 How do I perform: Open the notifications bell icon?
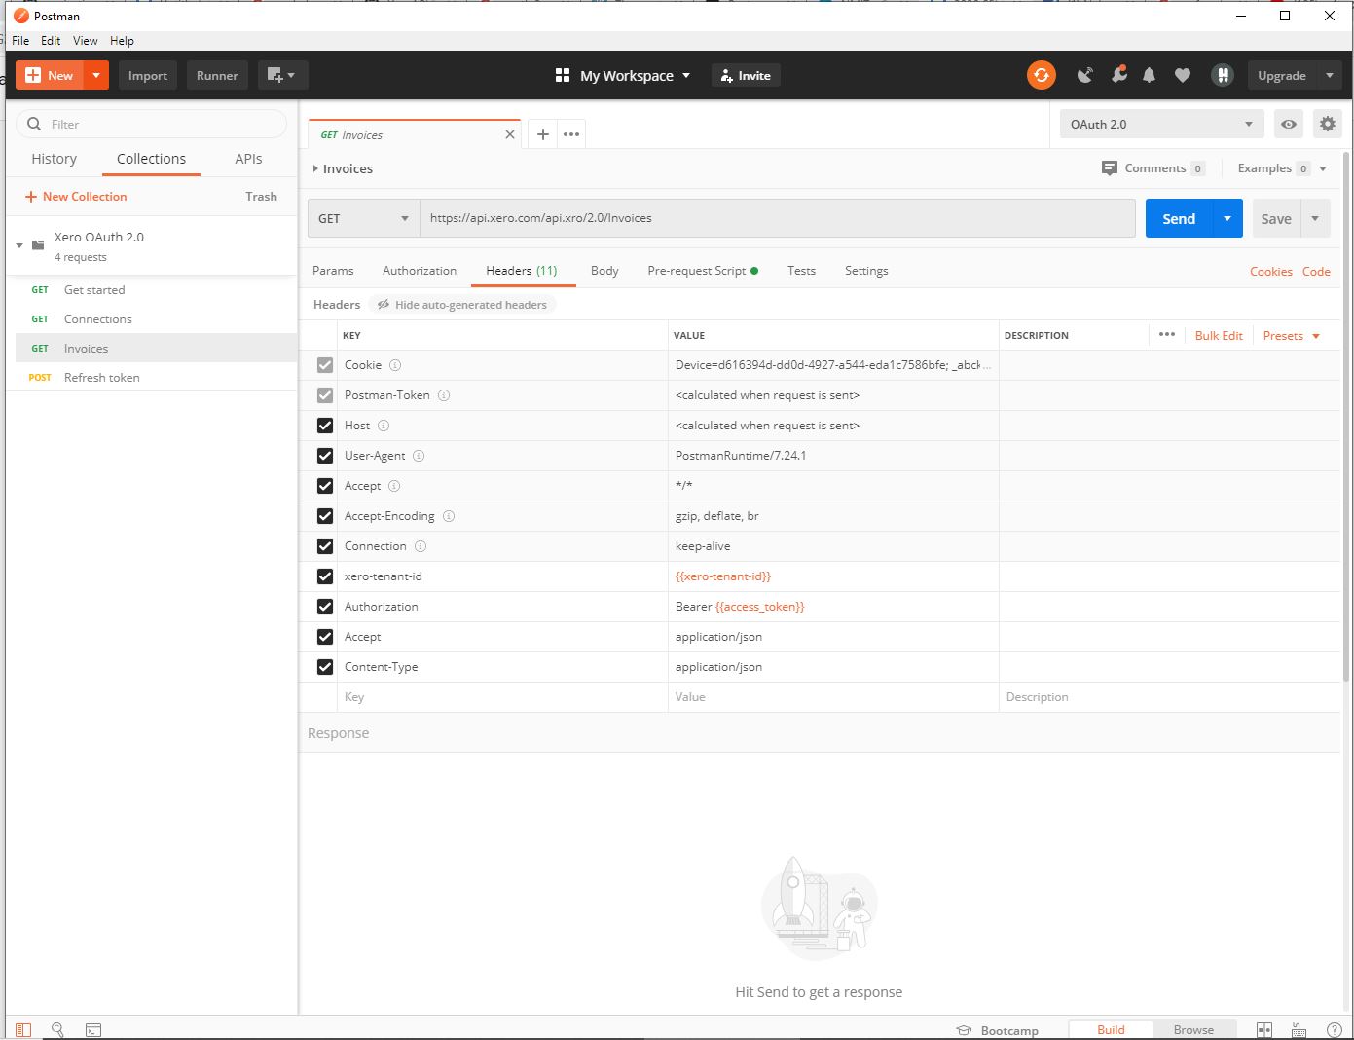(1150, 75)
